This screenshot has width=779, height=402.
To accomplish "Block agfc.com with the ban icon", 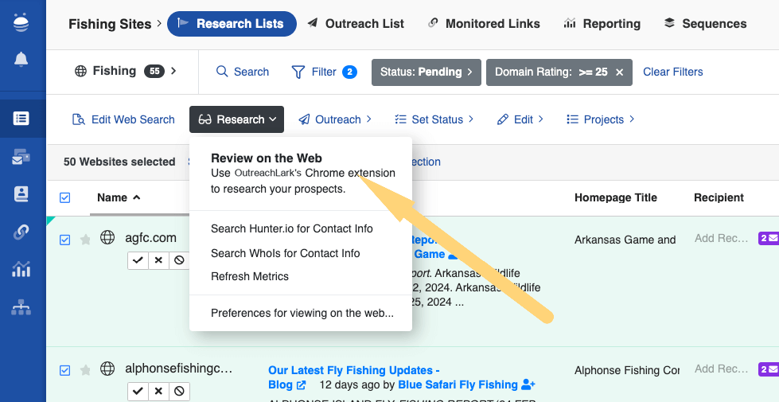I will [179, 260].
